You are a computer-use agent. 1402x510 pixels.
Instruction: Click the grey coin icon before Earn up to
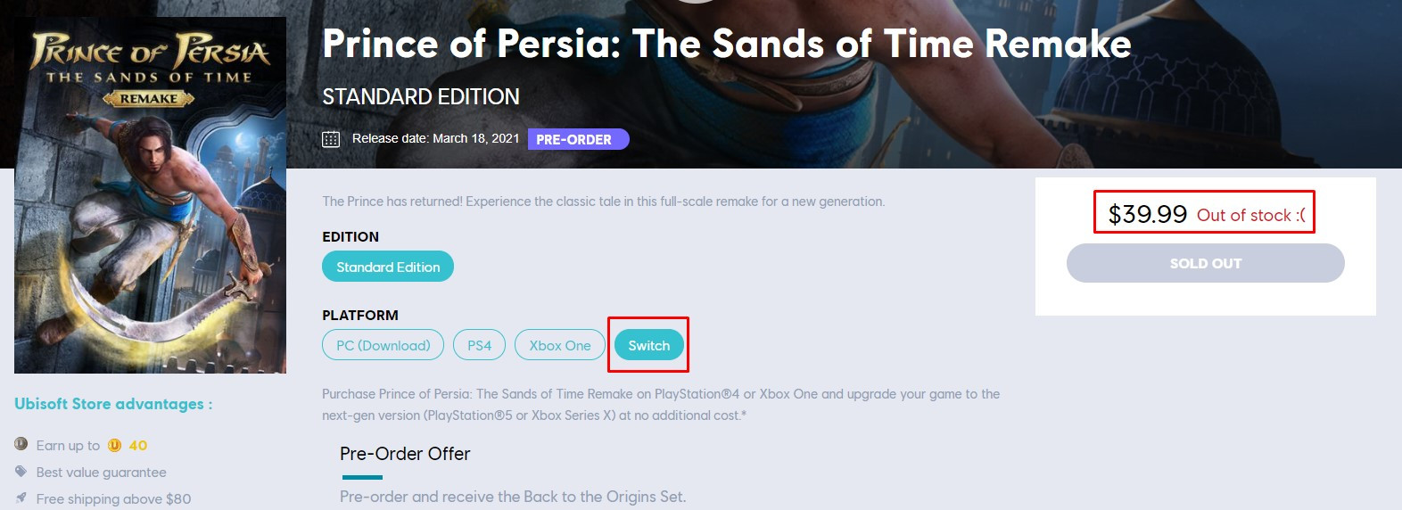click(21, 444)
